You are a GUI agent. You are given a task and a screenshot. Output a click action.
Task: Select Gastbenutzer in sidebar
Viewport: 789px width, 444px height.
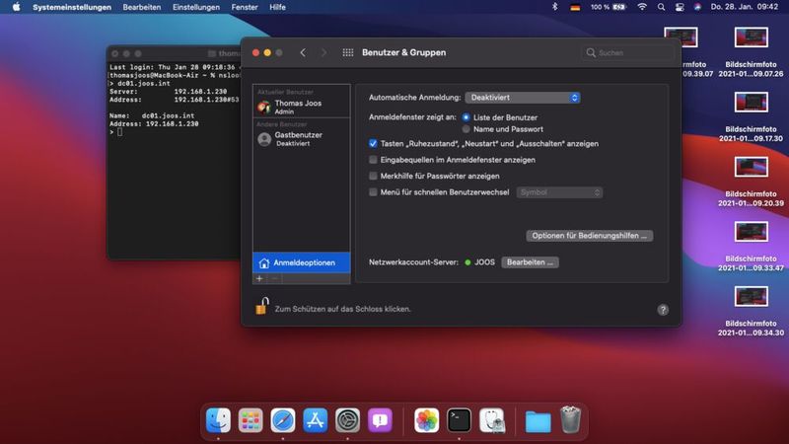pos(302,138)
